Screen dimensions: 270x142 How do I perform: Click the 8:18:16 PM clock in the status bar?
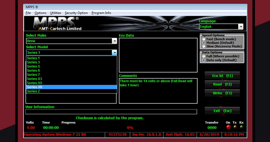click(x=234, y=135)
